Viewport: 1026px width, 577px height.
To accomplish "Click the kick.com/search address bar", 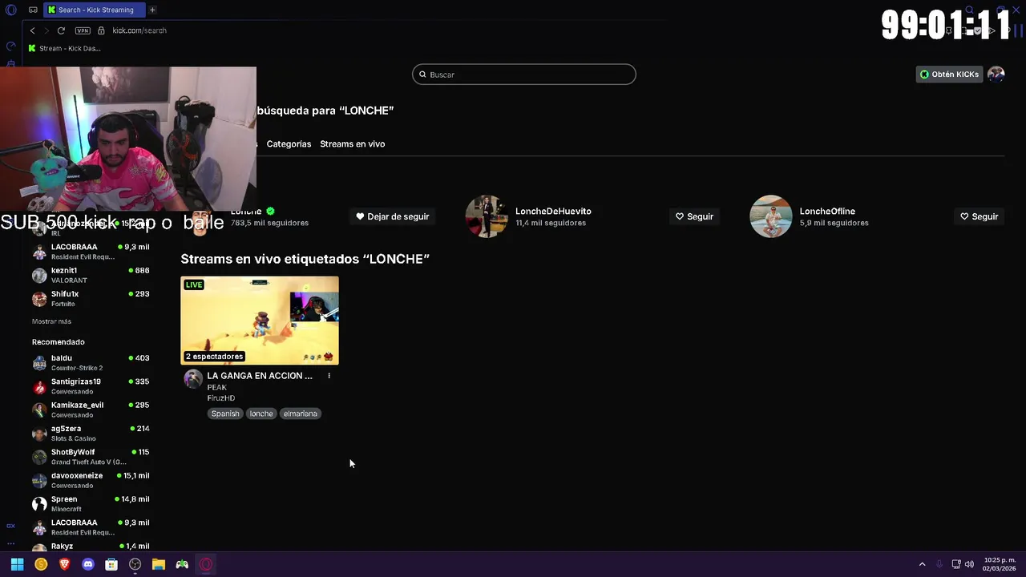I will tap(139, 30).
